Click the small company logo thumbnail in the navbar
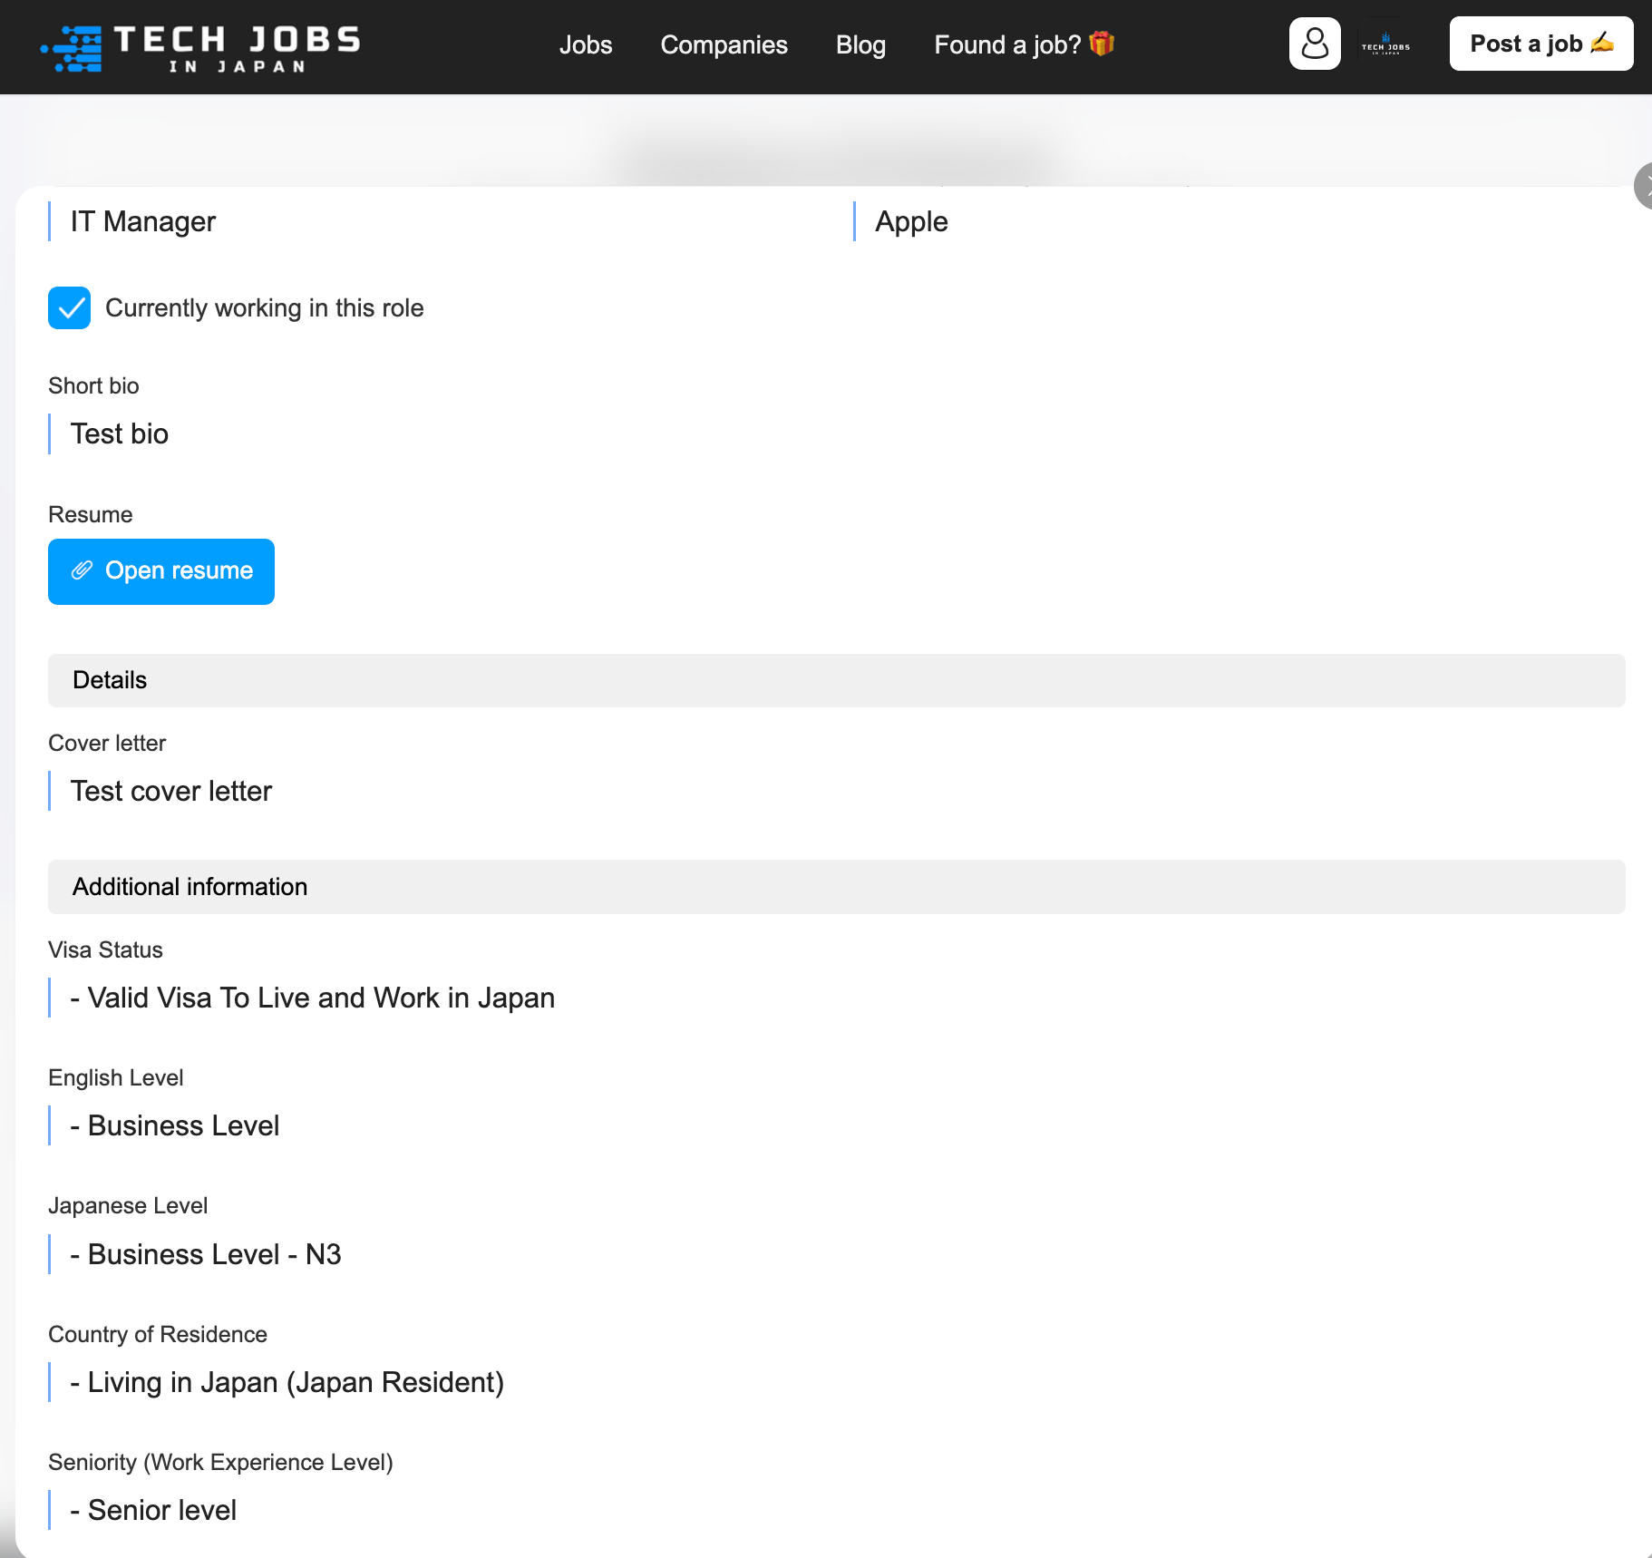This screenshot has width=1652, height=1558. (x=1385, y=44)
